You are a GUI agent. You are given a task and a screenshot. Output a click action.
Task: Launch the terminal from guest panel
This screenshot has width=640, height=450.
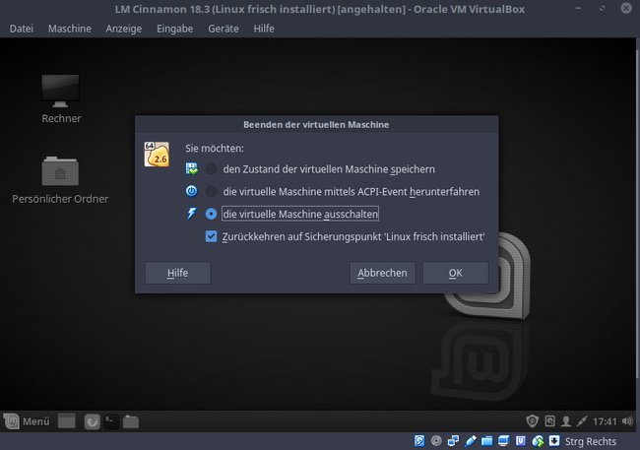click(110, 421)
